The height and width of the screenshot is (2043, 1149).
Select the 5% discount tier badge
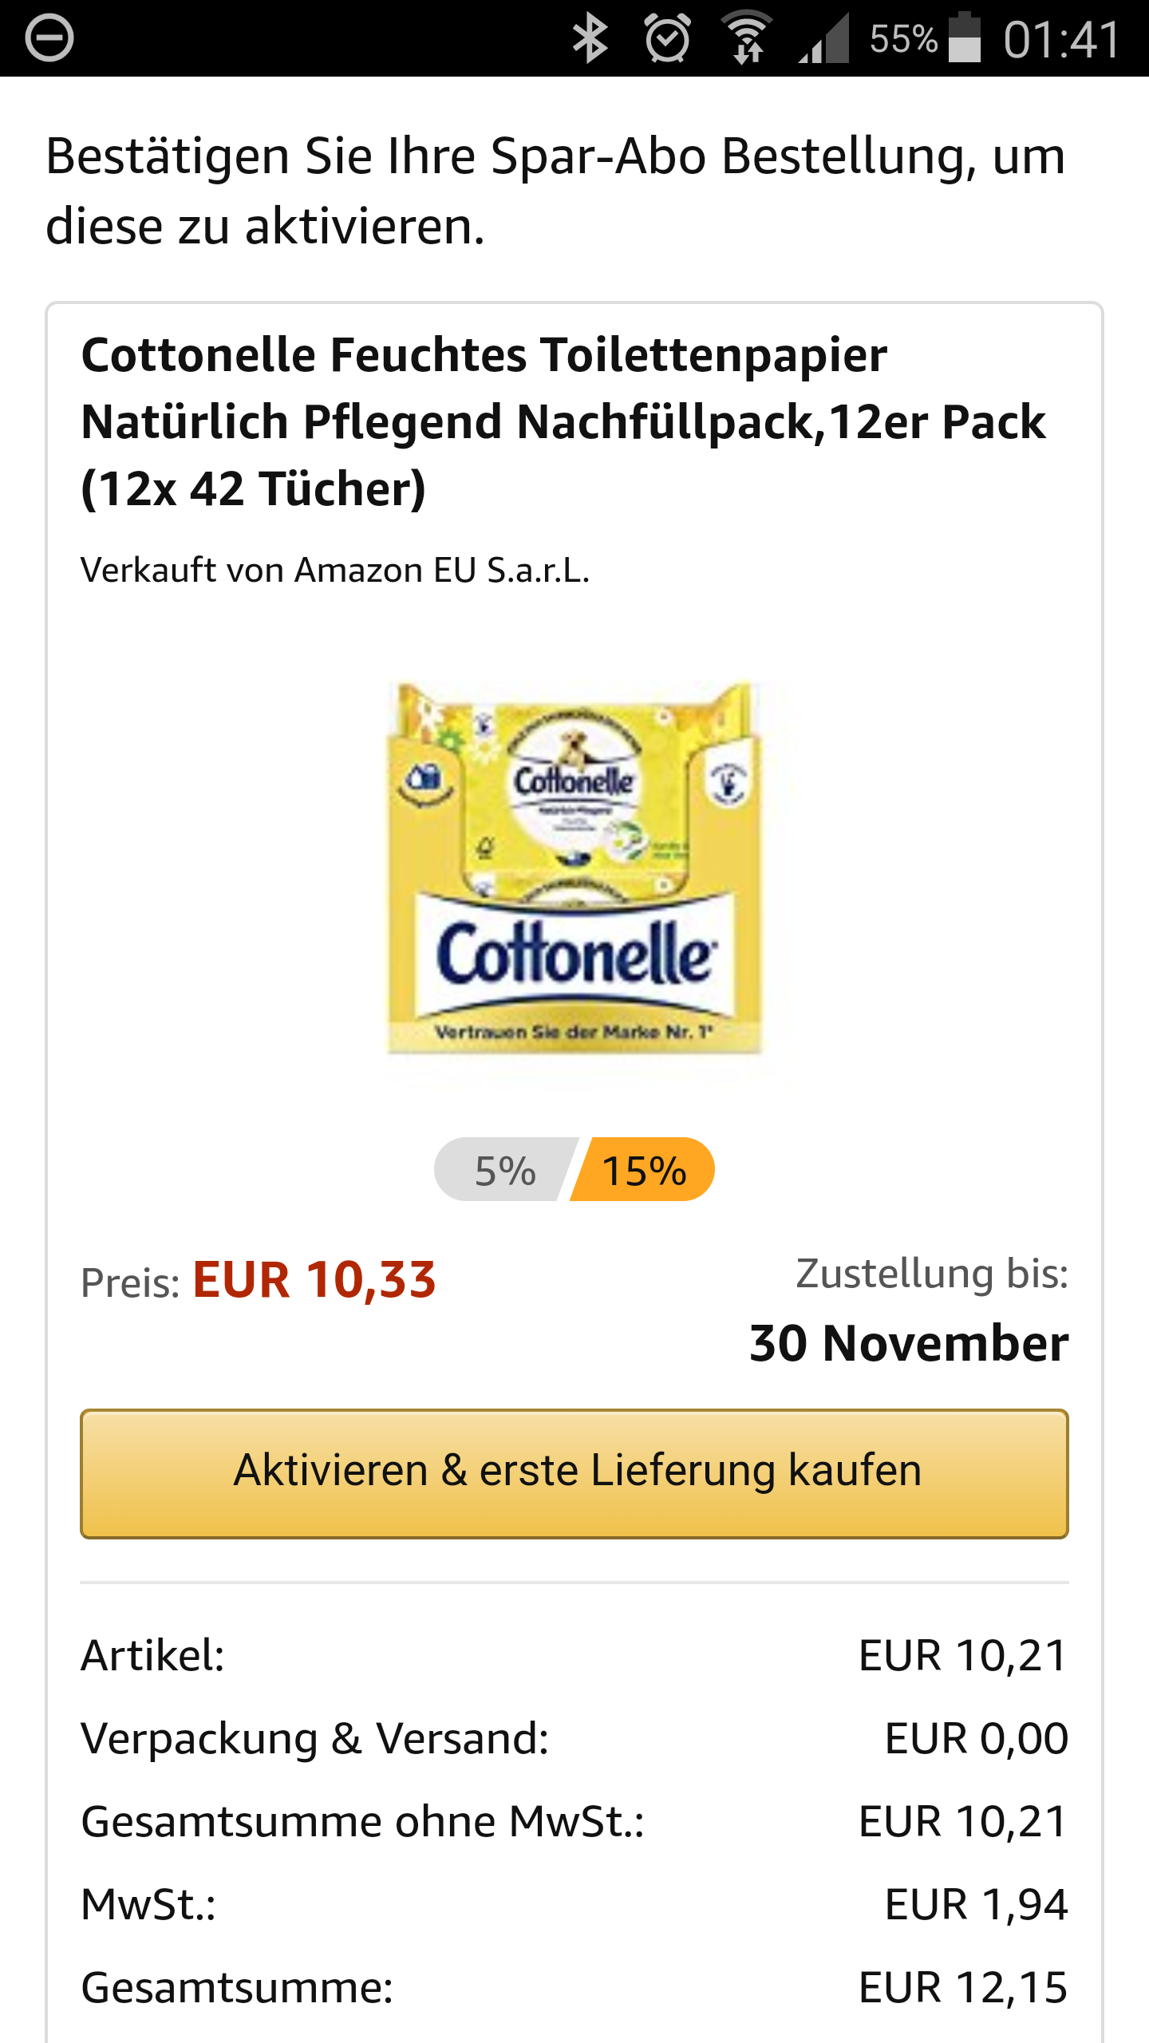[504, 1170]
